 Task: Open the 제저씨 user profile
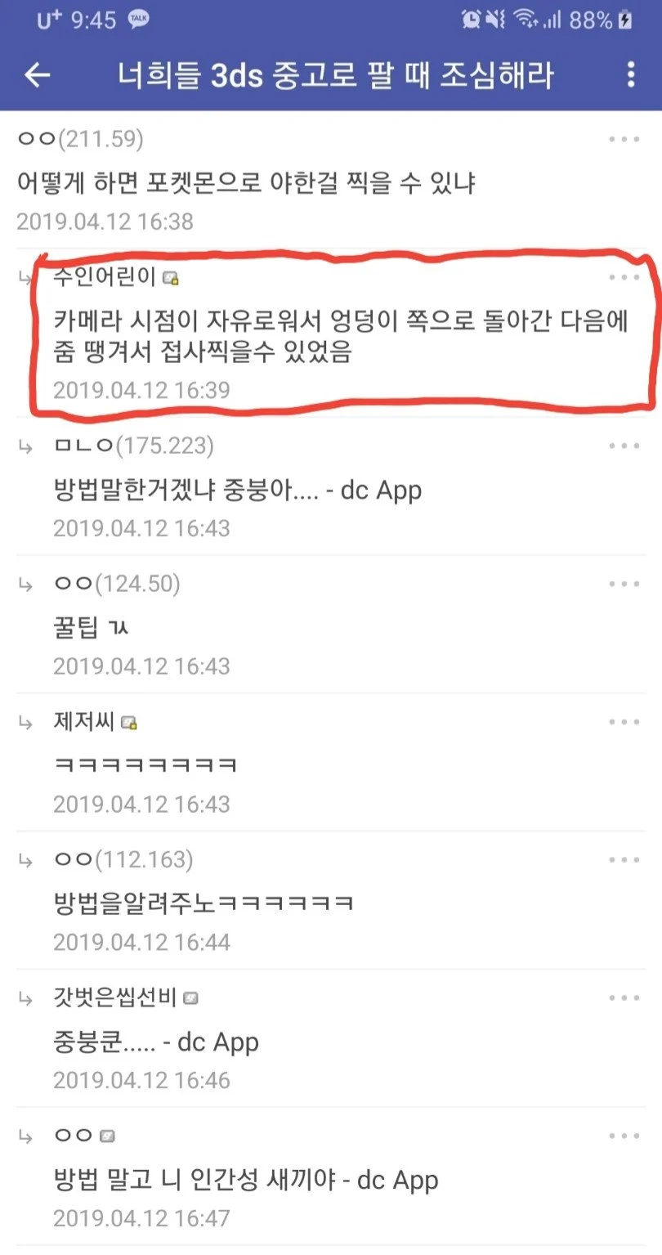coord(84,722)
